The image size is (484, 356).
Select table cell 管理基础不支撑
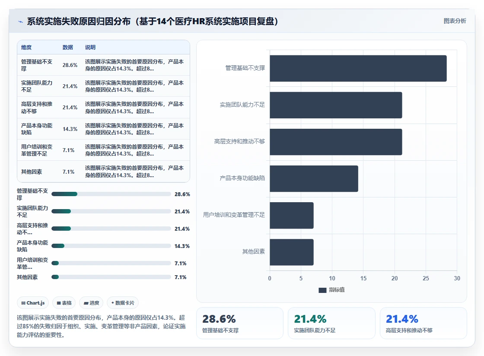37,65
